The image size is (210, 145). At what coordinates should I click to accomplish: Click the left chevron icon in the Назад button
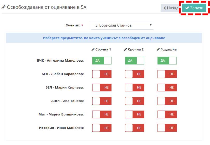pos(165,8)
